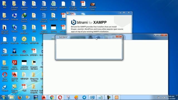Select the Electronic lesson folder
This screenshot has height=100, width=178.
click(x=24, y=6)
